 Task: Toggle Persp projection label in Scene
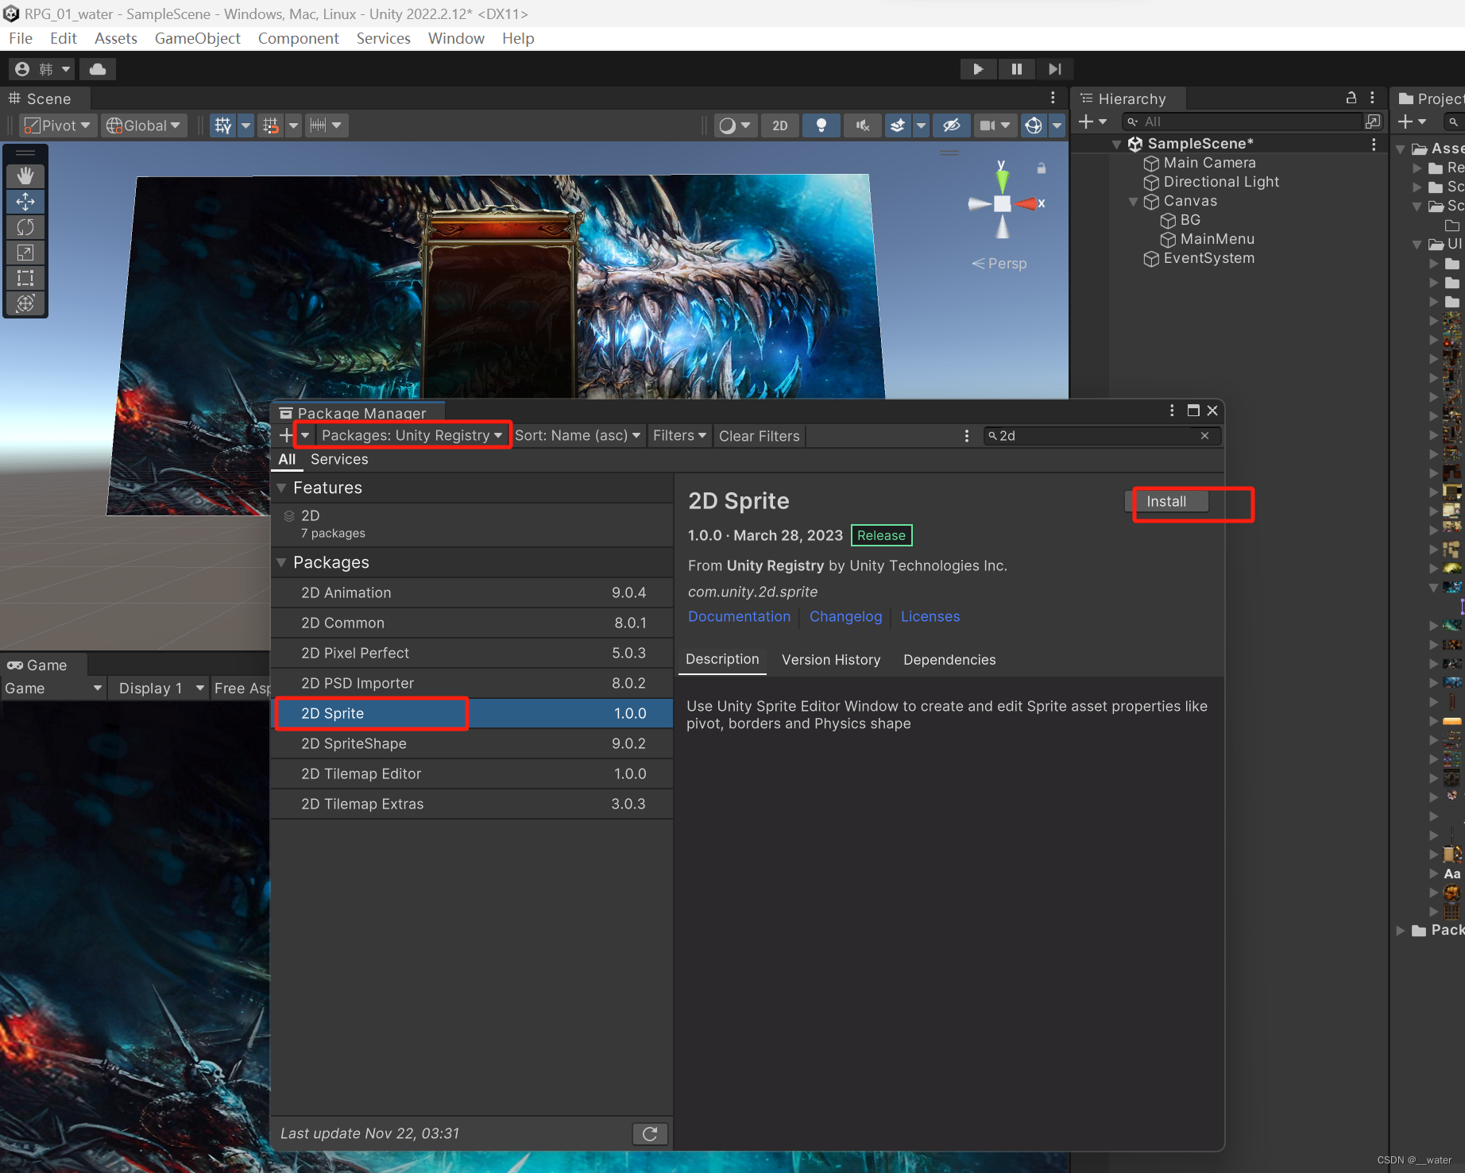coord(999,264)
